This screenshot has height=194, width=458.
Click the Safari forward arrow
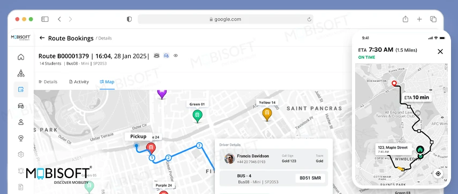pyautogui.click(x=70, y=19)
